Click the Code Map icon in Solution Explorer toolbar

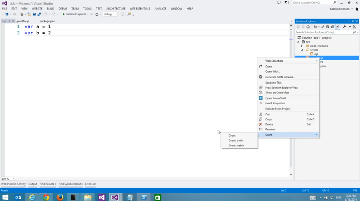[x=354, y=27]
